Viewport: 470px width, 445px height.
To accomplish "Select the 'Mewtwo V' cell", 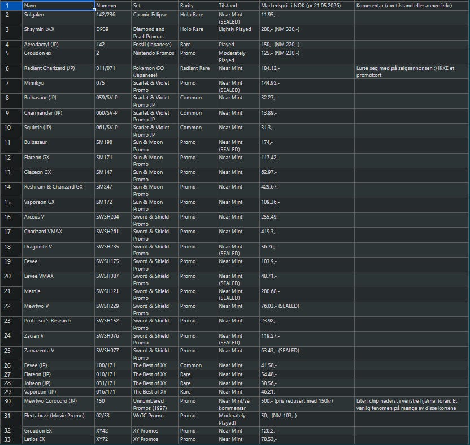I will pos(58,309).
